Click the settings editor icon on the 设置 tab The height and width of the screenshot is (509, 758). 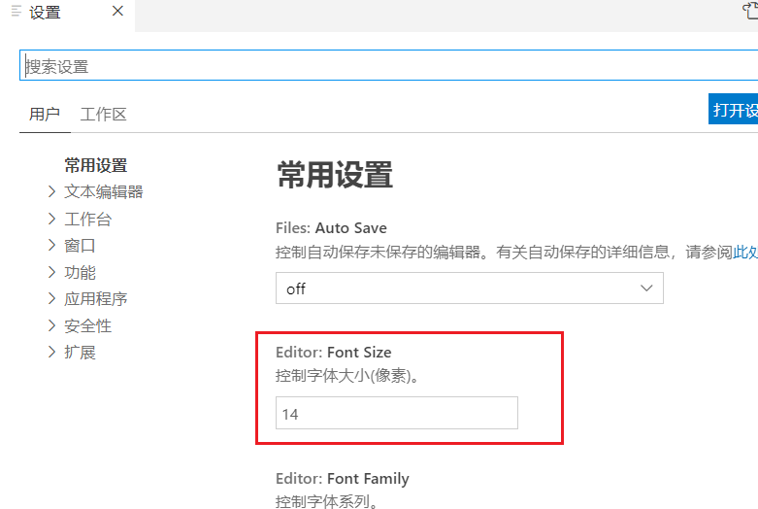16,12
